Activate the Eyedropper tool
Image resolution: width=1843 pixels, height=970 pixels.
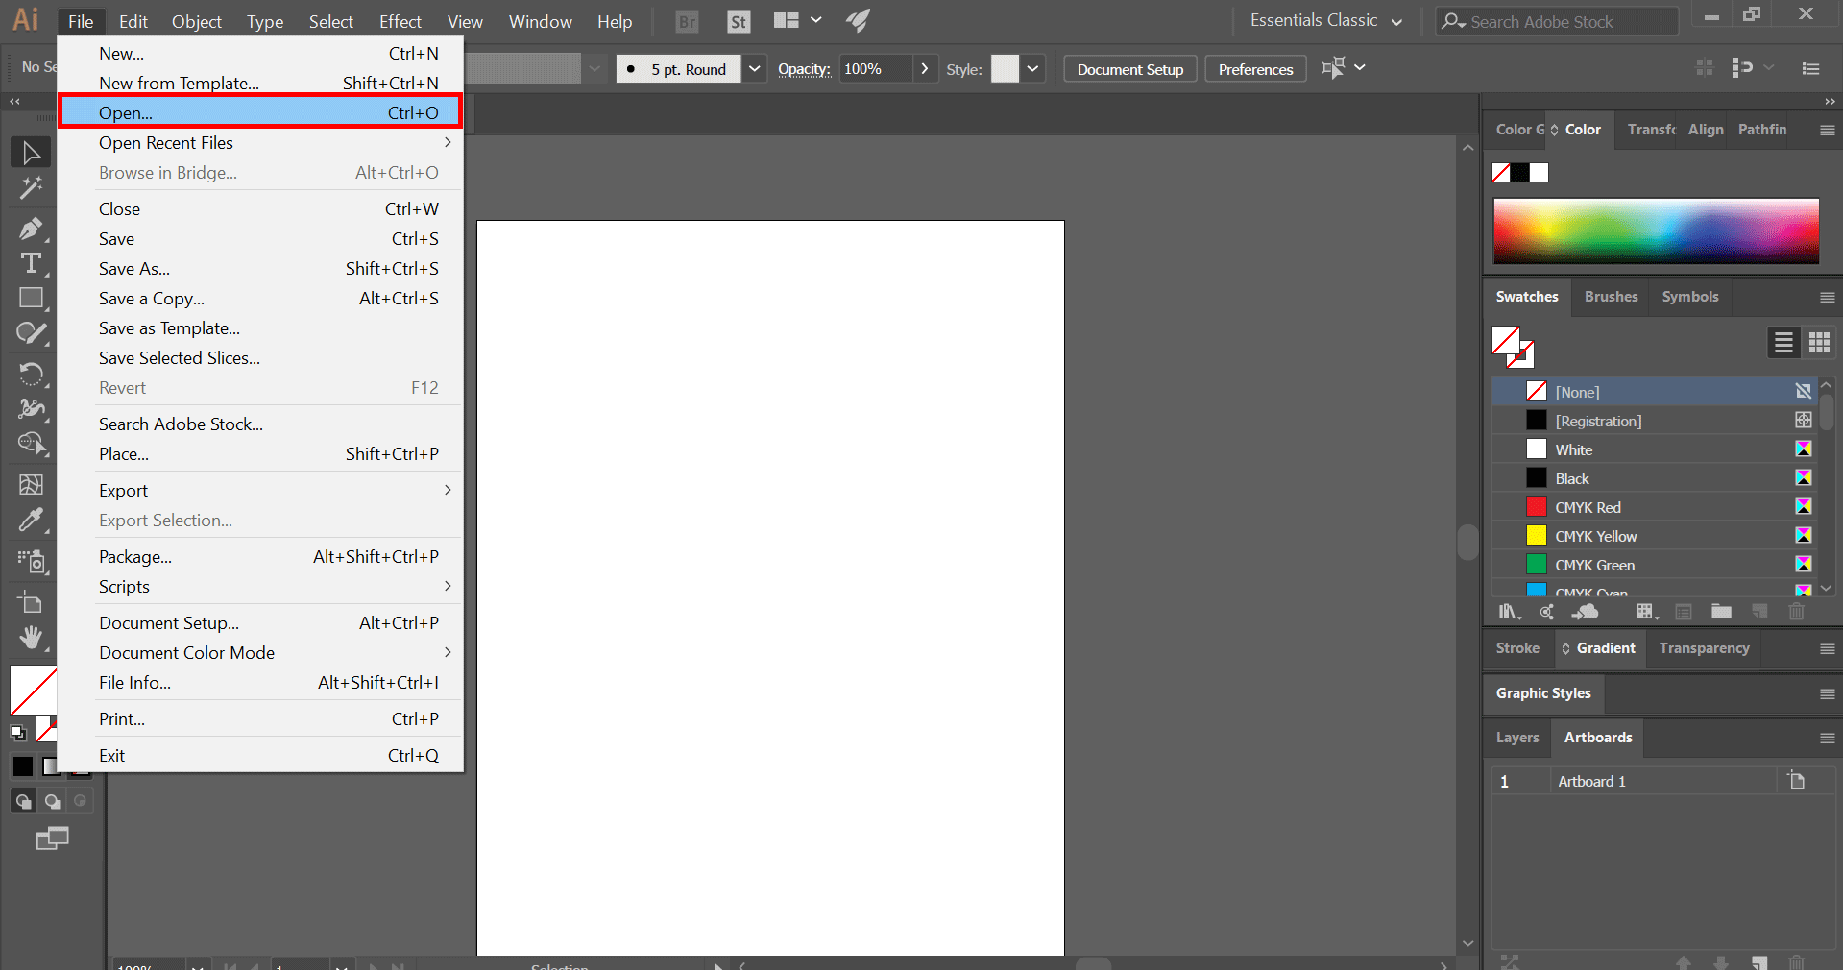click(31, 521)
